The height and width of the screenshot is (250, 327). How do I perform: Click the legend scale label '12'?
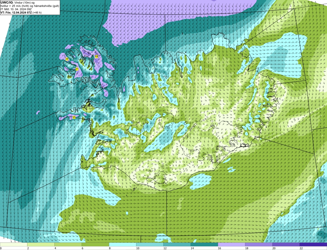(165, 248)
